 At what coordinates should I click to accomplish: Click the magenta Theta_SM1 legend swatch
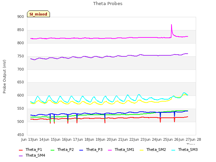(x=110, y=150)
